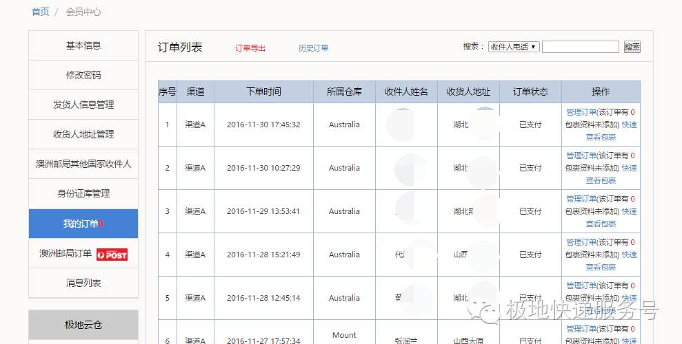This screenshot has width=682, height=344.
Task: Click 查看包裹 for order 4
Action: pyautogui.click(x=601, y=267)
